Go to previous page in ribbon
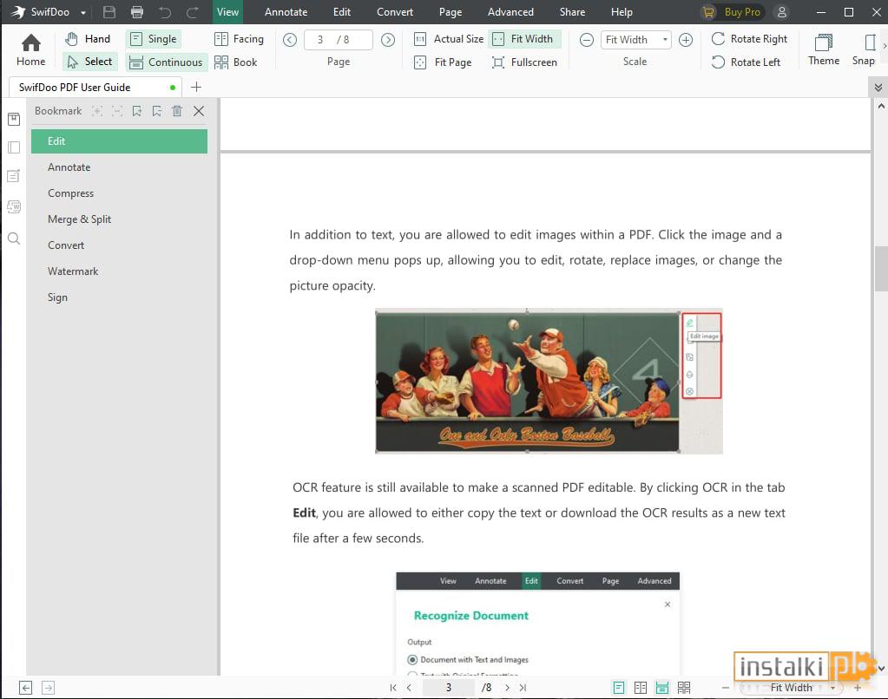 pos(289,40)
